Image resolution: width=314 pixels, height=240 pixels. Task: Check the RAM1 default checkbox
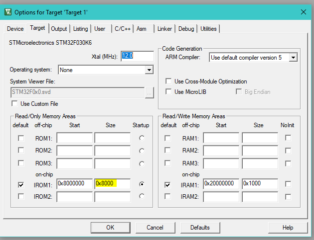(167, 138)
